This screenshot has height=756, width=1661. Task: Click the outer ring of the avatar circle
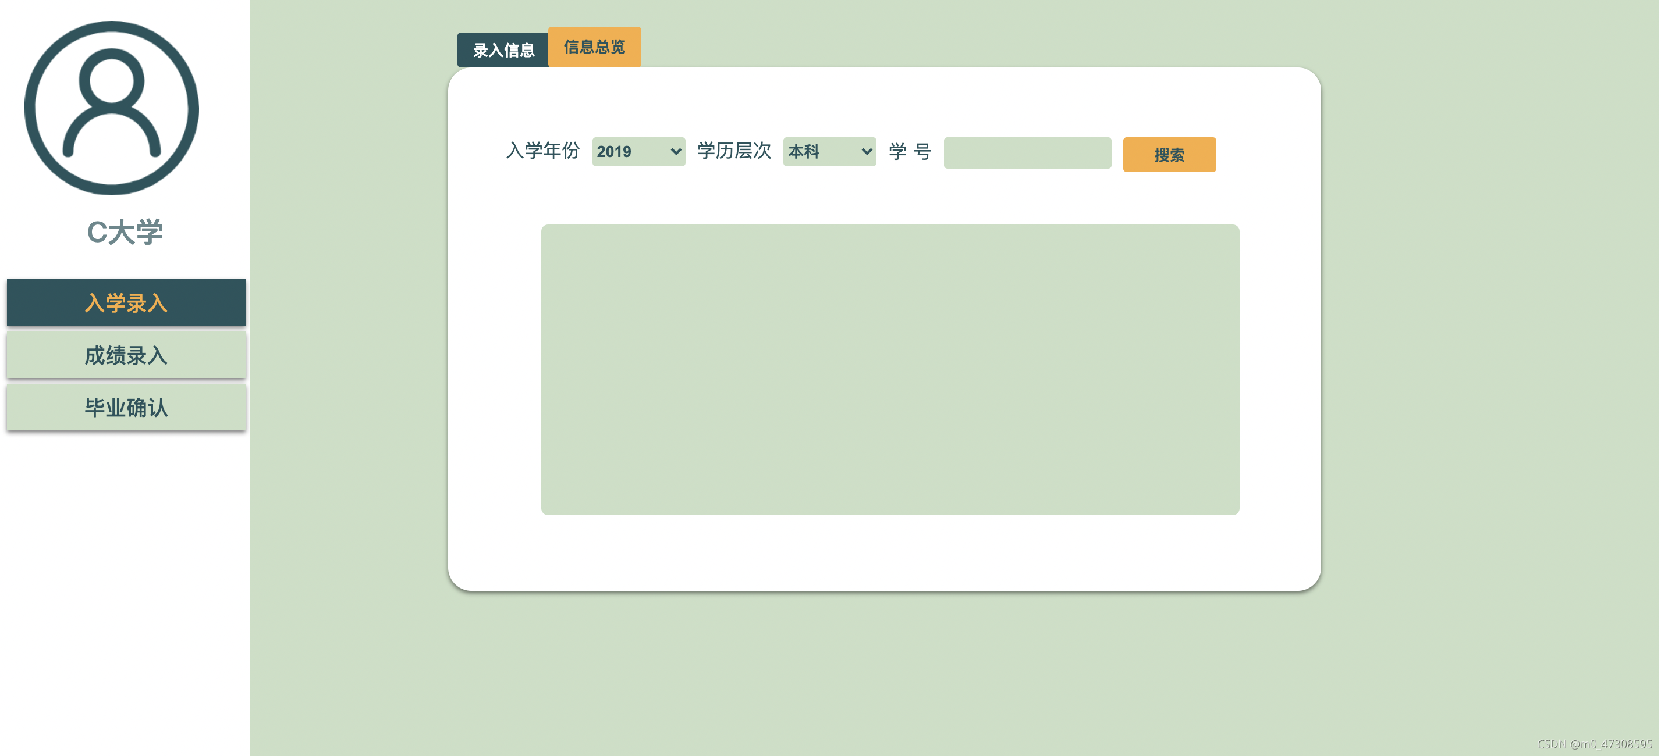pyautogui.click(x=30, y=108)
